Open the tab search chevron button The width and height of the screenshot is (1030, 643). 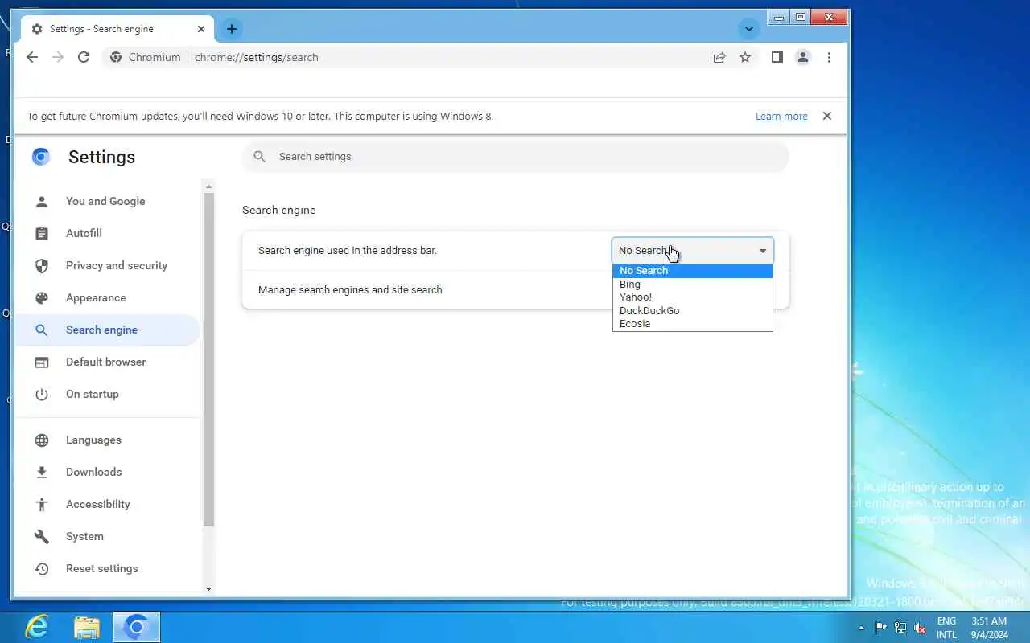click(x=749, y=29)
